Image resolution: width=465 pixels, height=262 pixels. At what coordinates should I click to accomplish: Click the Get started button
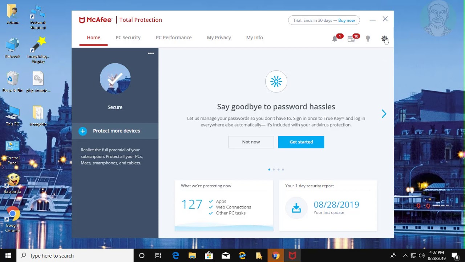(x=301, y=142)
